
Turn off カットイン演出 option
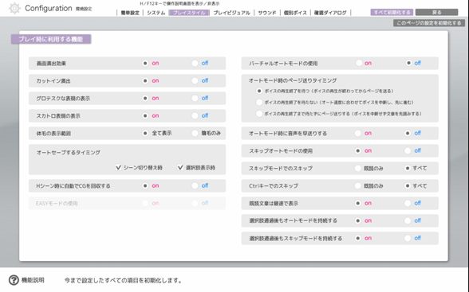195,81
